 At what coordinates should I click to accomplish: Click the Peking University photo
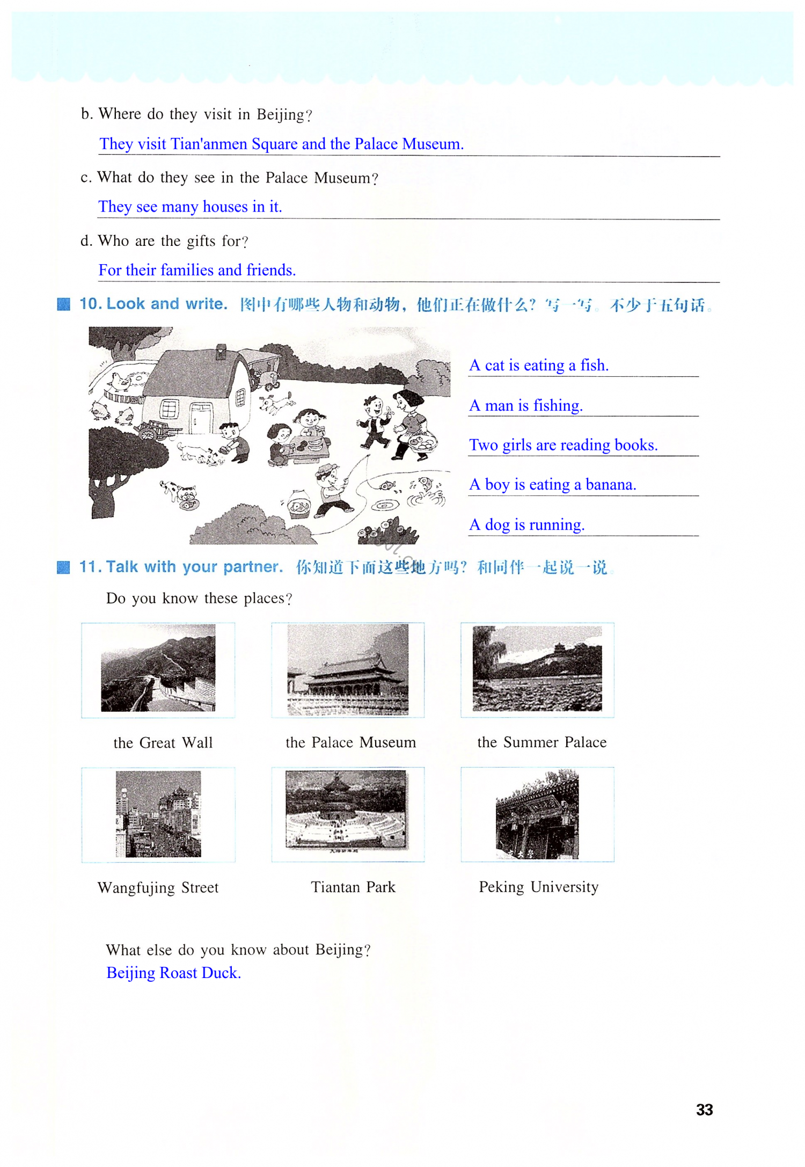point(537,814)
